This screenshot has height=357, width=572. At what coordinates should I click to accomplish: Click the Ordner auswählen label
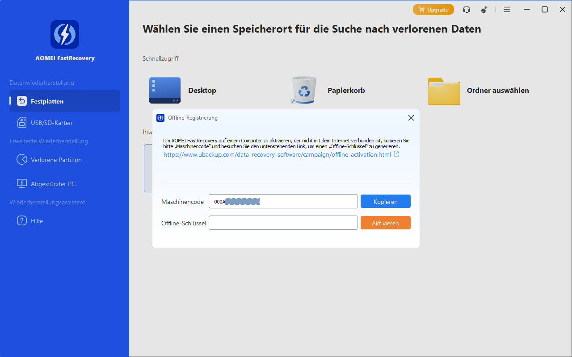[498, 90]
